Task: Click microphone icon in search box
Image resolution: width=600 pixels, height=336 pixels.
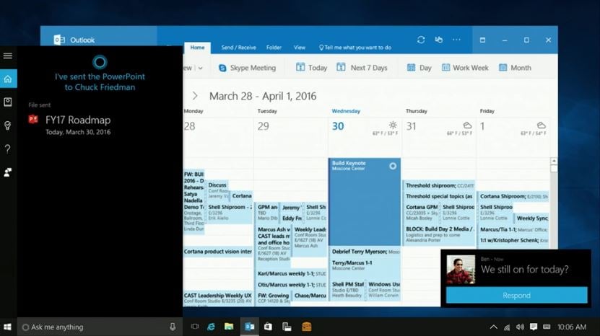Action: [173, 327]
